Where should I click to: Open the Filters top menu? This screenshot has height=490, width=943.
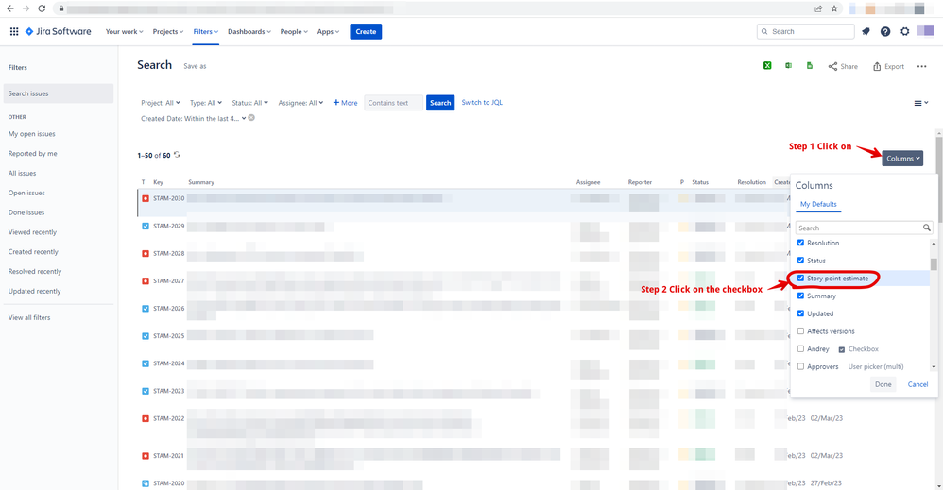click(x=206, y=31)
